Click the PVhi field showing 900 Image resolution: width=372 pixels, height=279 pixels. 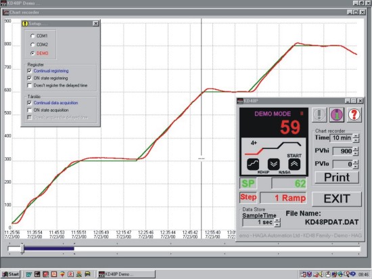tap(343, 151)
